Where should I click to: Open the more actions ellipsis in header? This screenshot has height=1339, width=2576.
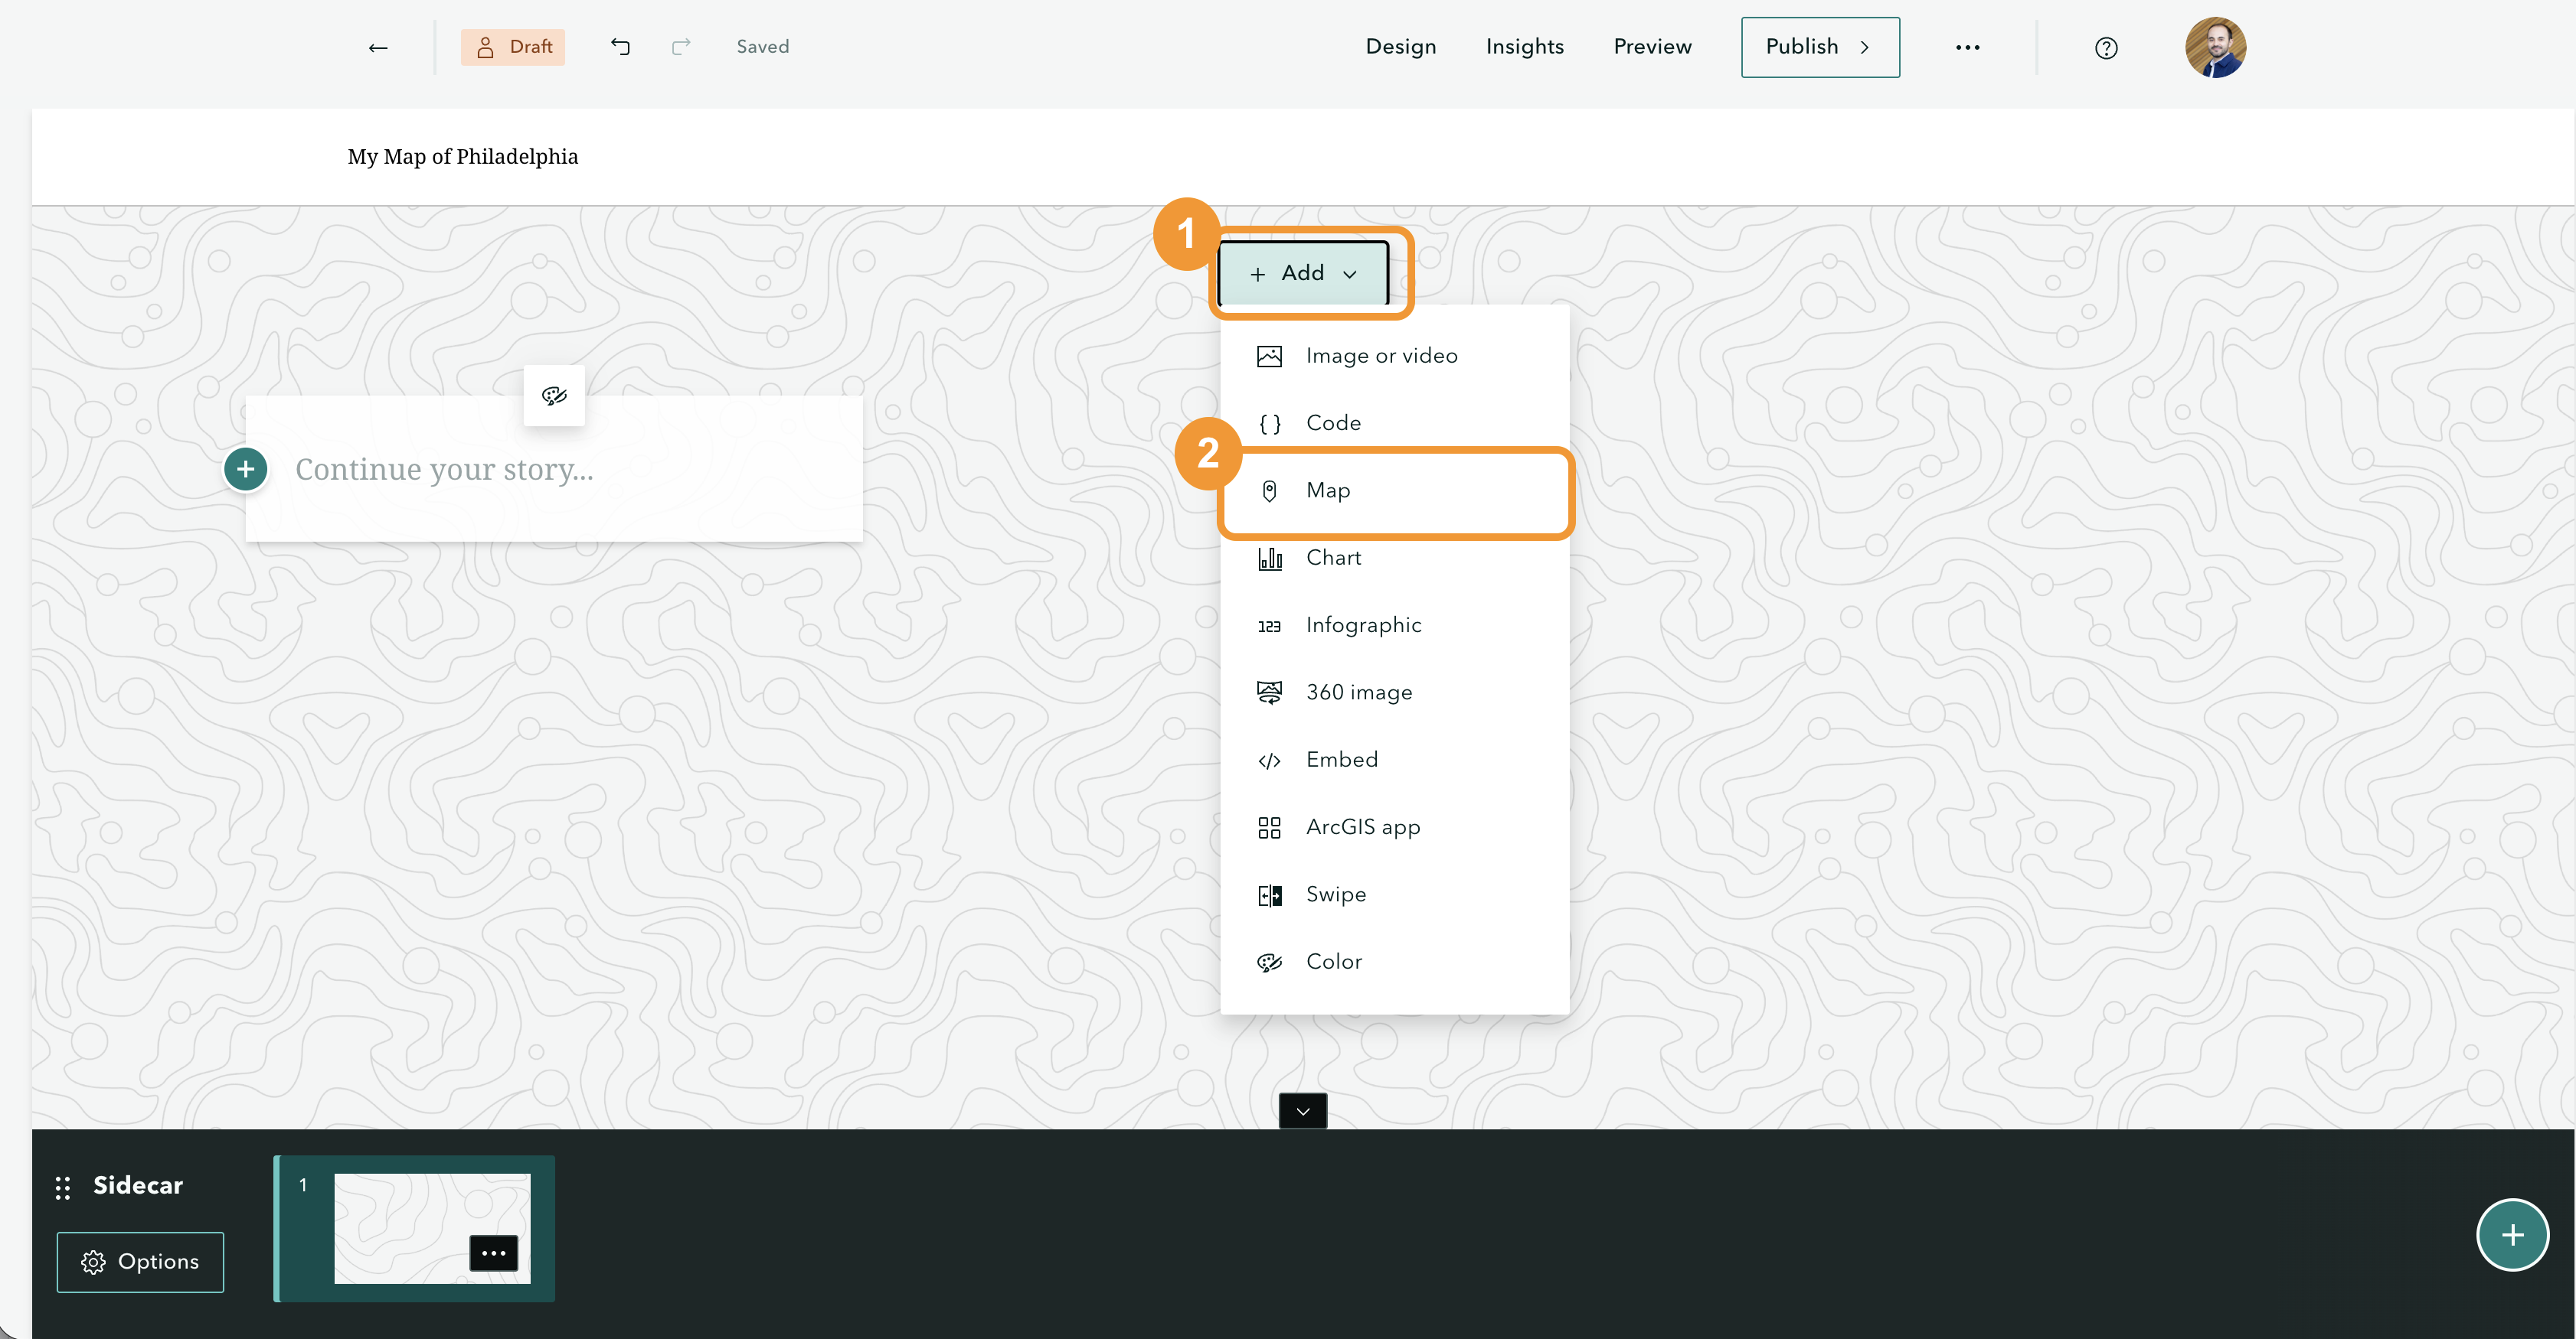(x=1967, y=47)
